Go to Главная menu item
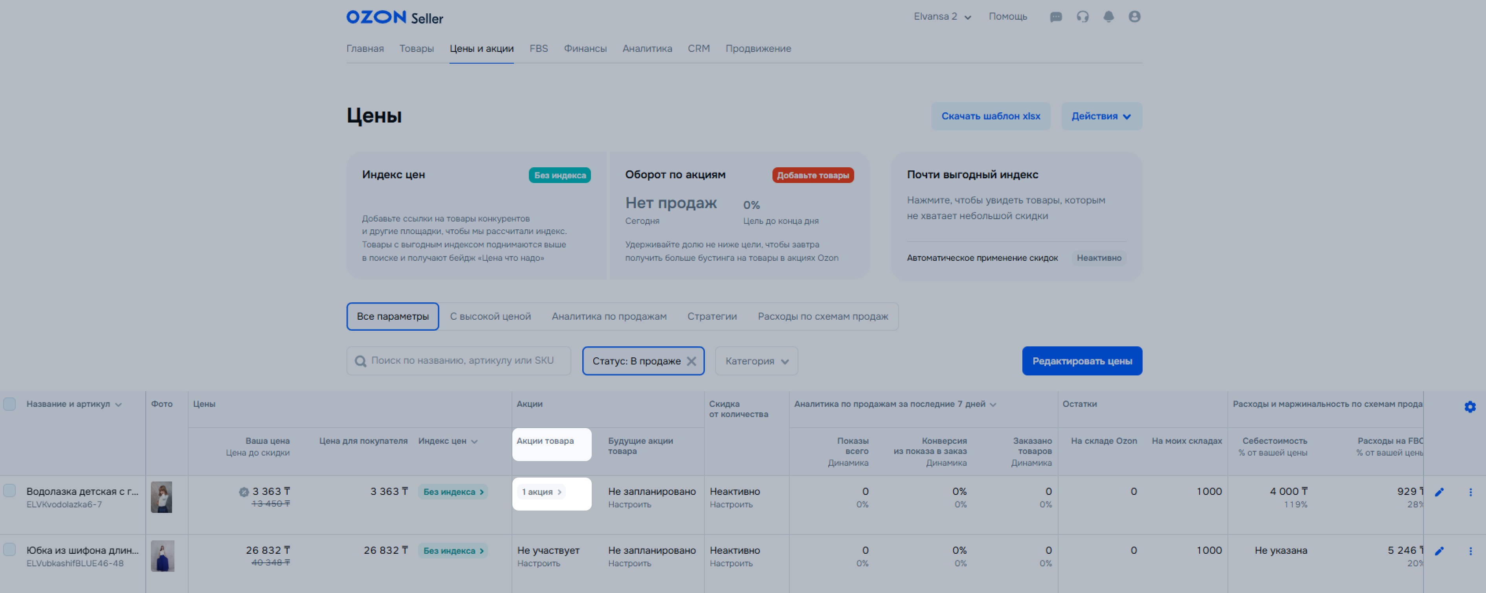The height and width of the screenshot is (593, 1486). (x=365, y=48)
